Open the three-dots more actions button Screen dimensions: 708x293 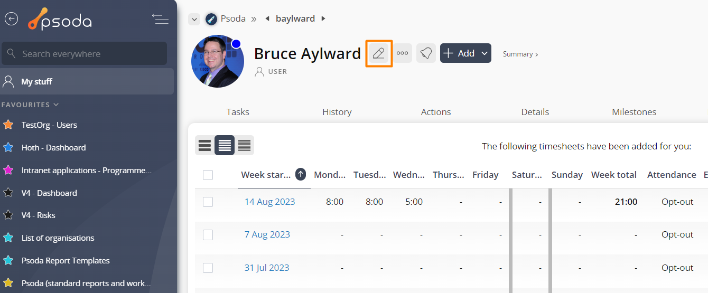coord(403,53)
